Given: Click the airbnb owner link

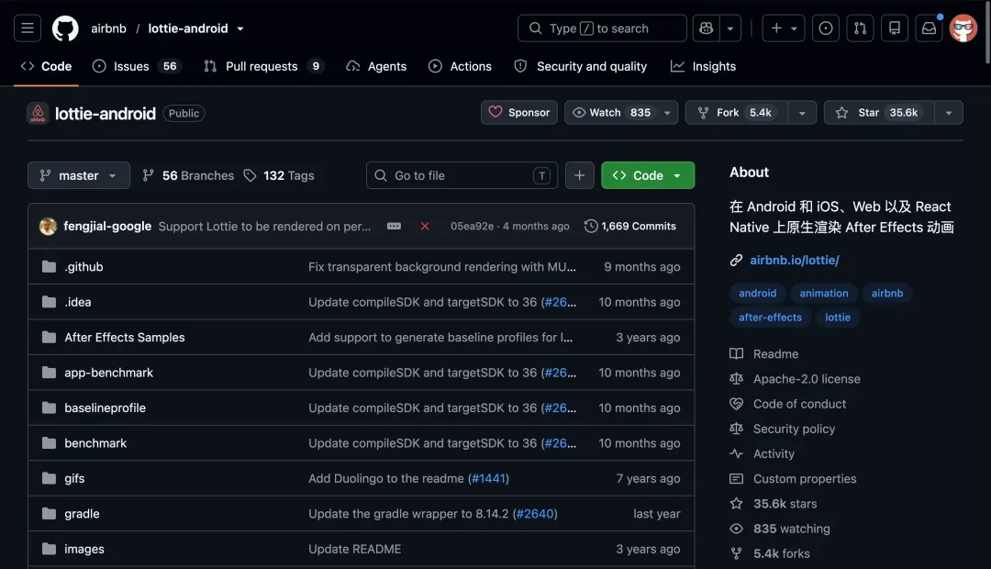Looking at the screenshot, I should point(108,28).
